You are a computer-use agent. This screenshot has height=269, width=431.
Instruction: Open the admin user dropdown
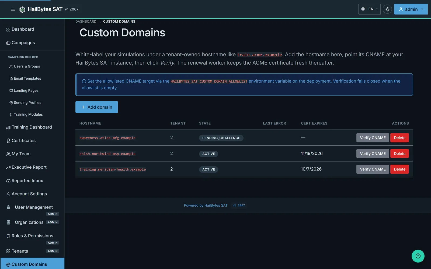coord(411,9)
